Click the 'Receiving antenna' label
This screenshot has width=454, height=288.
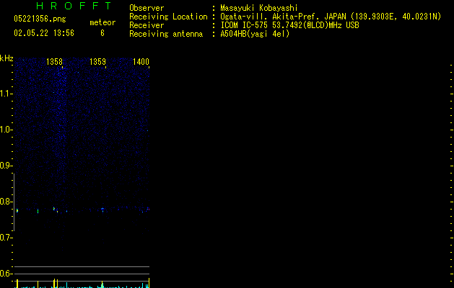click(x=166, y=34)
